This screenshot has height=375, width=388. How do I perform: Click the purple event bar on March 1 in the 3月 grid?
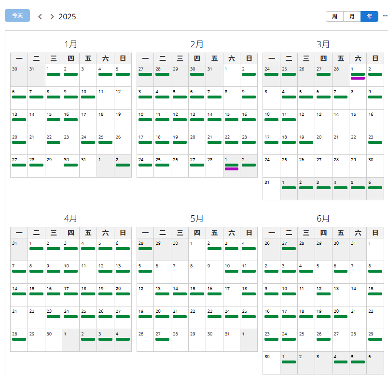click(358, 78)
